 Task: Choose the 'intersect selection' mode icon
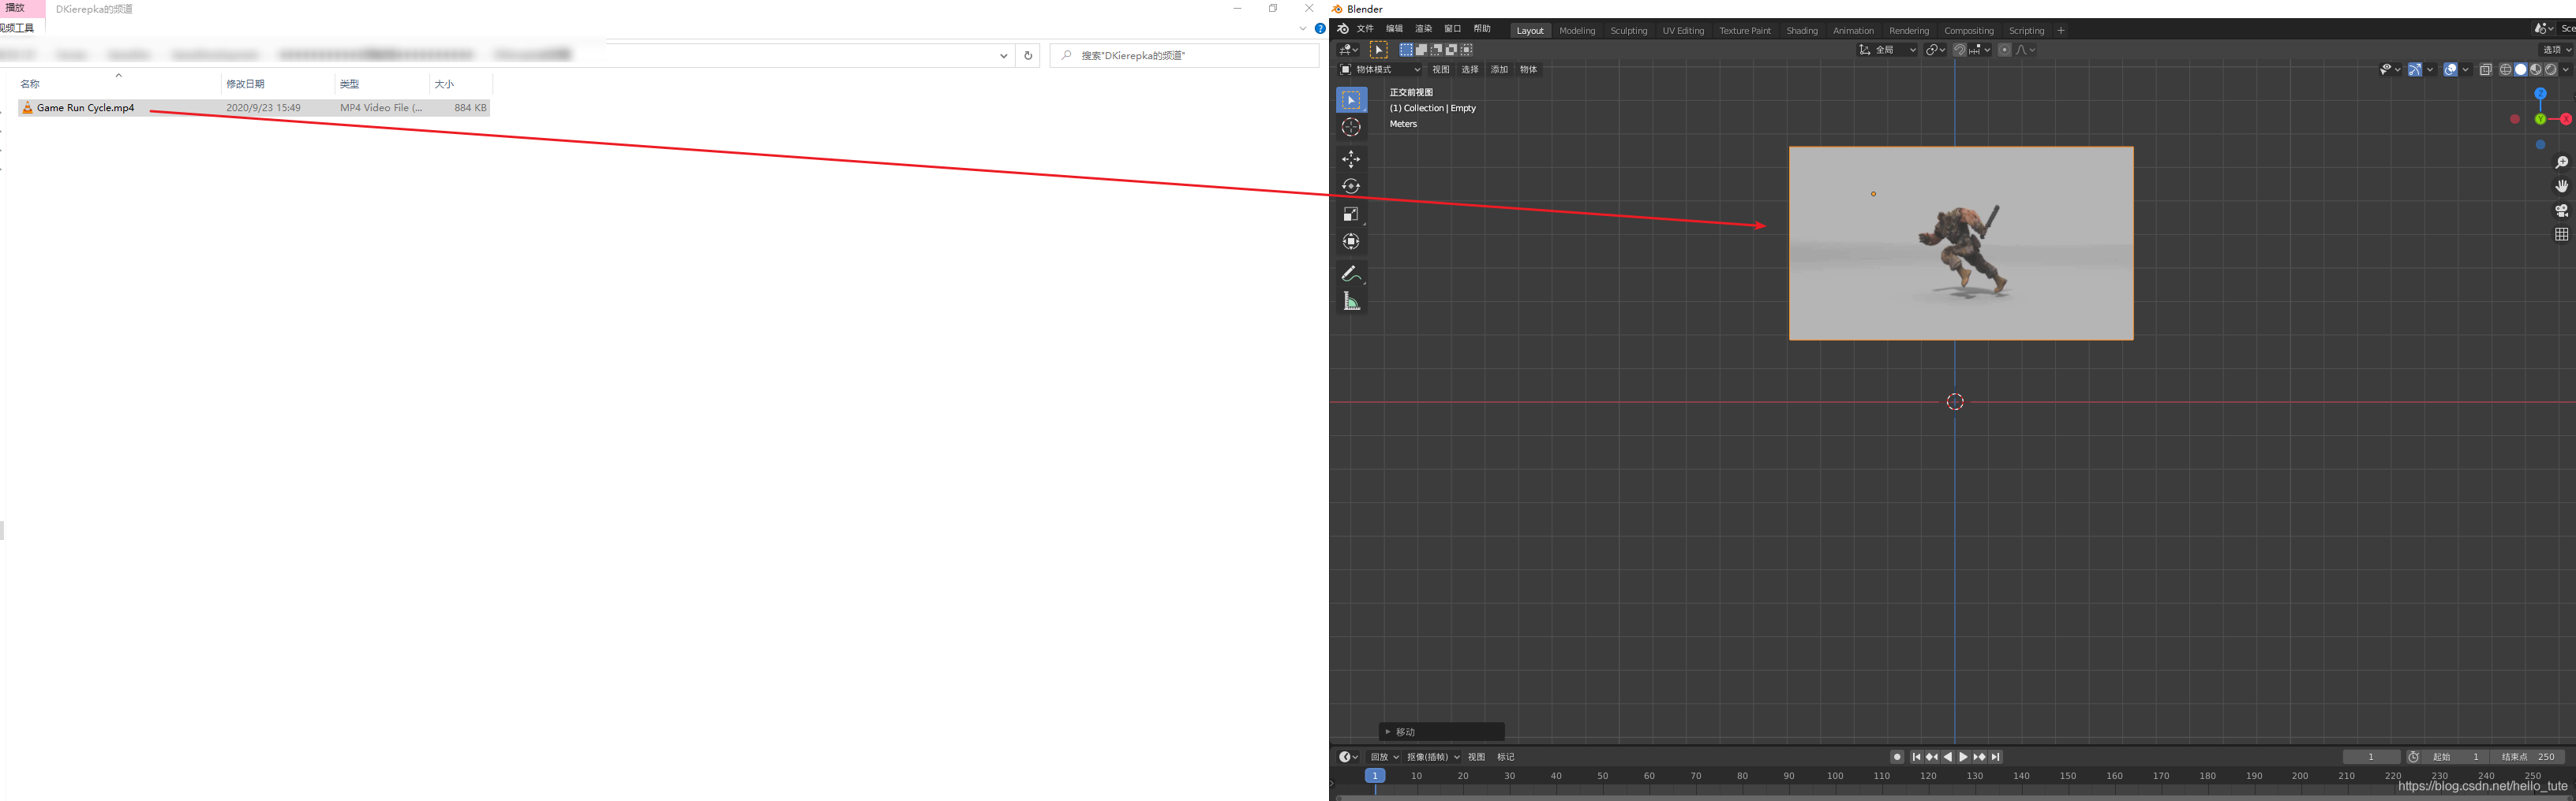[x=1466, y=50]
